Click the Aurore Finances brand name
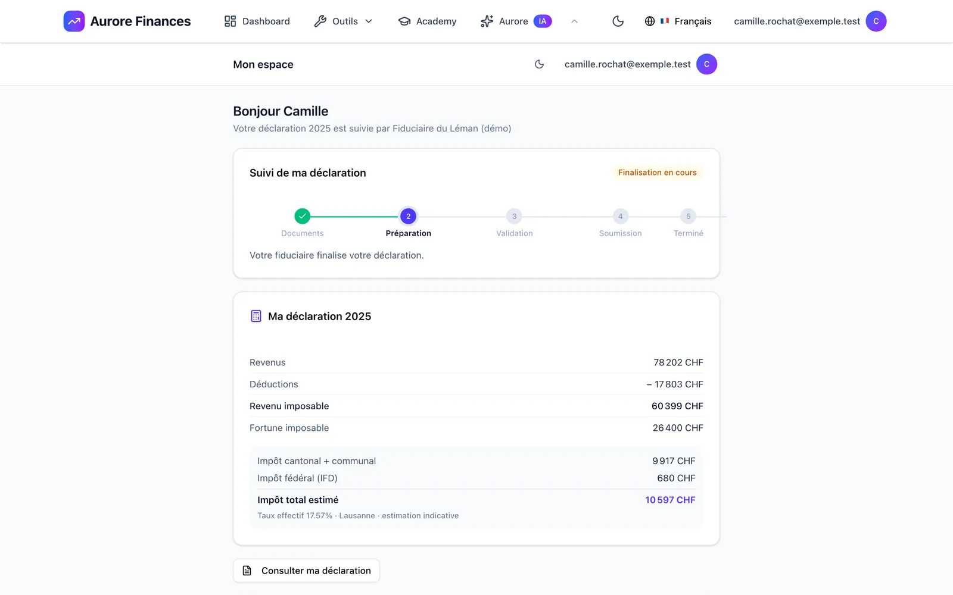 [141, 21]
